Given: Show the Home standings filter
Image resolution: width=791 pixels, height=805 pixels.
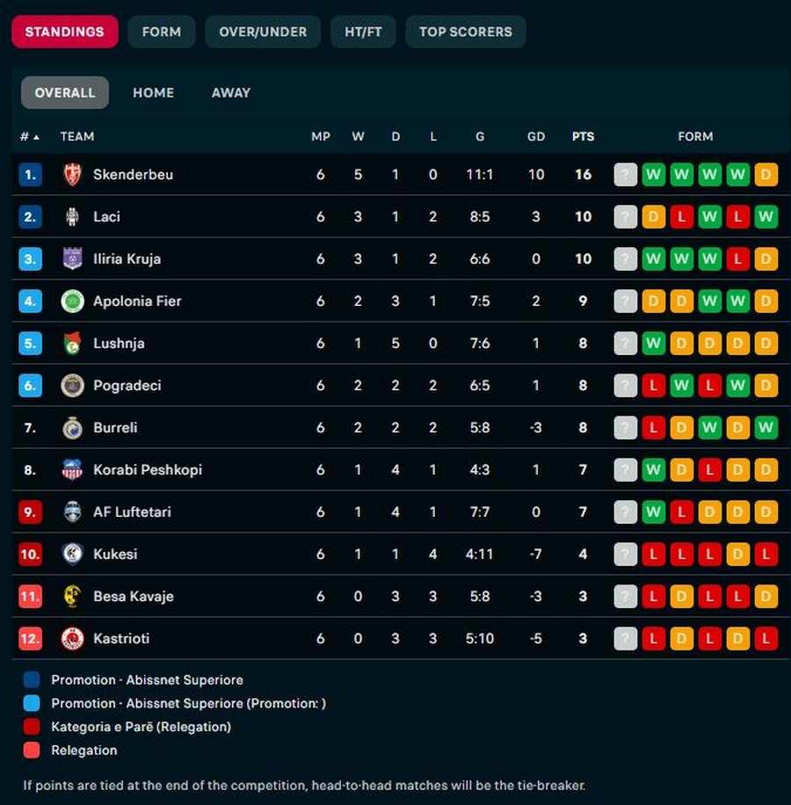Looking at the screenshot, I should tap(153, 92).
